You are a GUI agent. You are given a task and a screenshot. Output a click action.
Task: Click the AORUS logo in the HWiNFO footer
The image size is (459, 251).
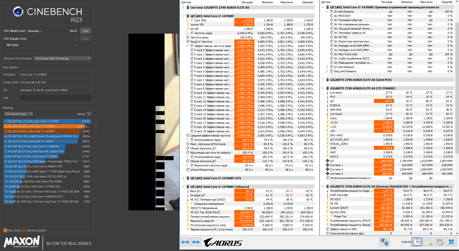[223, 242]
